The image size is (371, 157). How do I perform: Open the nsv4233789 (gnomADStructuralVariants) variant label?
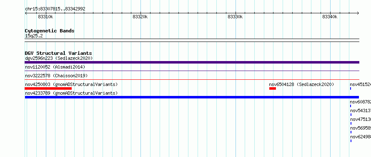pos(71,93)
